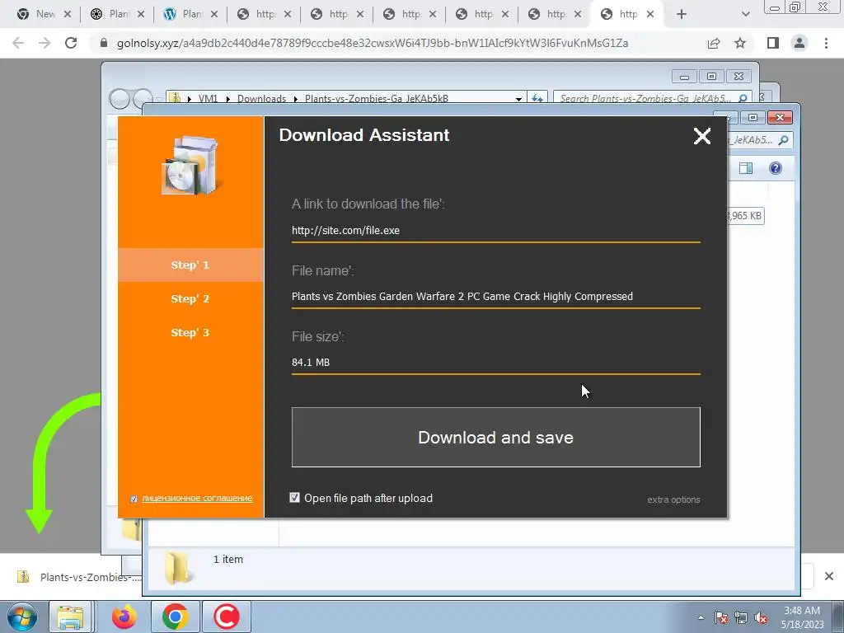Open Chrome from the taskbar
Screen dimensions: 844x633
175,617
